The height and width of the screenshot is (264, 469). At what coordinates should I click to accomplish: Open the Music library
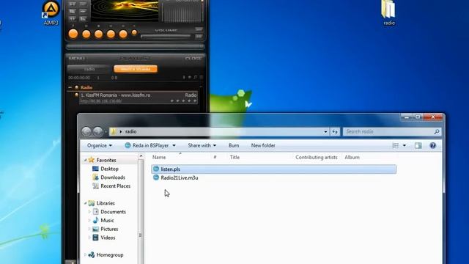(x=107, y=220)
